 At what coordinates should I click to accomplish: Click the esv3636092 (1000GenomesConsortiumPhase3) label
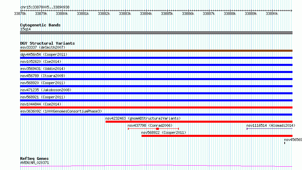61,111
